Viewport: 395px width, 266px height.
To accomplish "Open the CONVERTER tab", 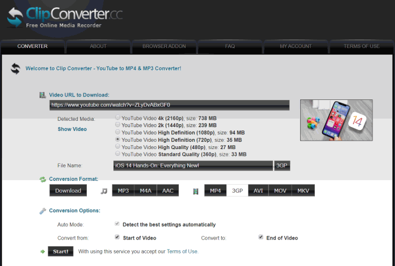I will [33, 46].
